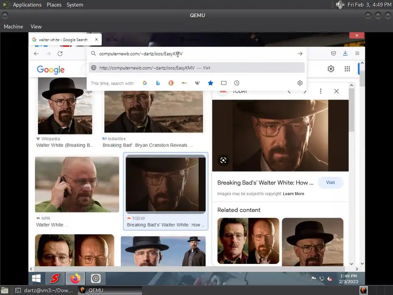Open search settings gear in the URL dropdown
The height and width of the screenshot is (295, 393).
coord(300,83)
